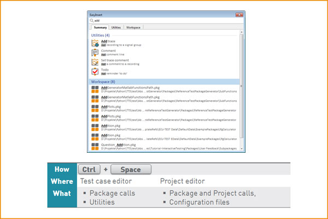Click the Todo checkmark icon
328x219 pixels.
[95, 72]
